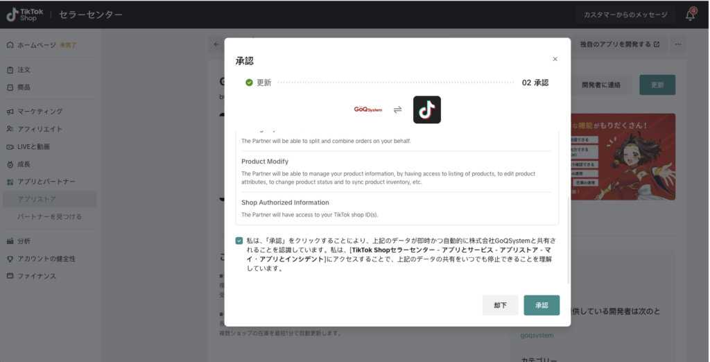This screenshot has width=710, height=362.
Task: Go to ホームページ in sidebar
Action: [37, 45]
